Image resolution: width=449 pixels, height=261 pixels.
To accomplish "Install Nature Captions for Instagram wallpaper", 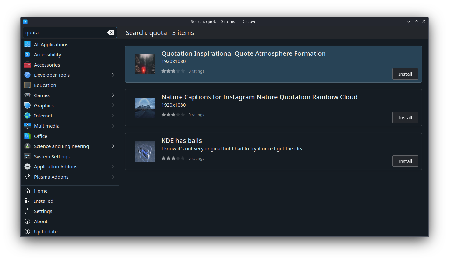I will (405, 117).
